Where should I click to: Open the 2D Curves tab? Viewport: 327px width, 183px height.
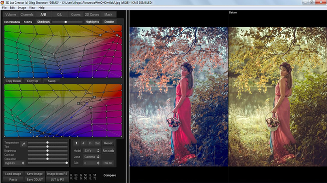tap(92, 14)
